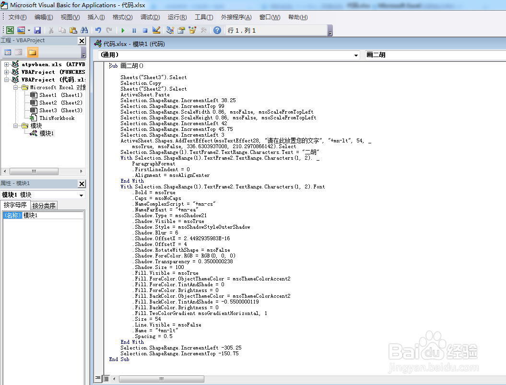The height and width of the screenshot is (385, 506).
Task: Select 模块1 module in project tree
Action: click(x=47, y=133)
